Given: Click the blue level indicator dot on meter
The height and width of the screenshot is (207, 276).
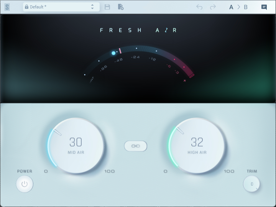Looking at the screenshot, I should (x=113, y=53).
